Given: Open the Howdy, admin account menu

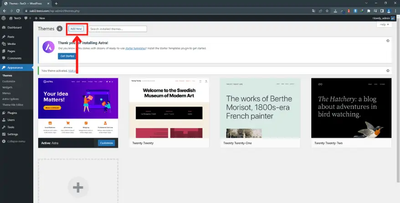Looking at the screenshot, I should (384, 18).
